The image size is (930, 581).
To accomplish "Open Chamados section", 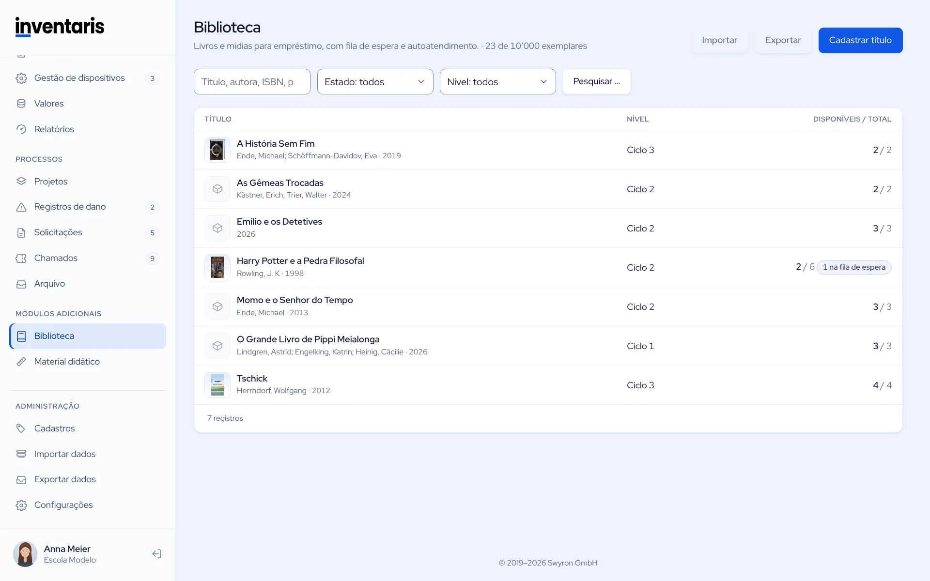I will click(88, 258).
